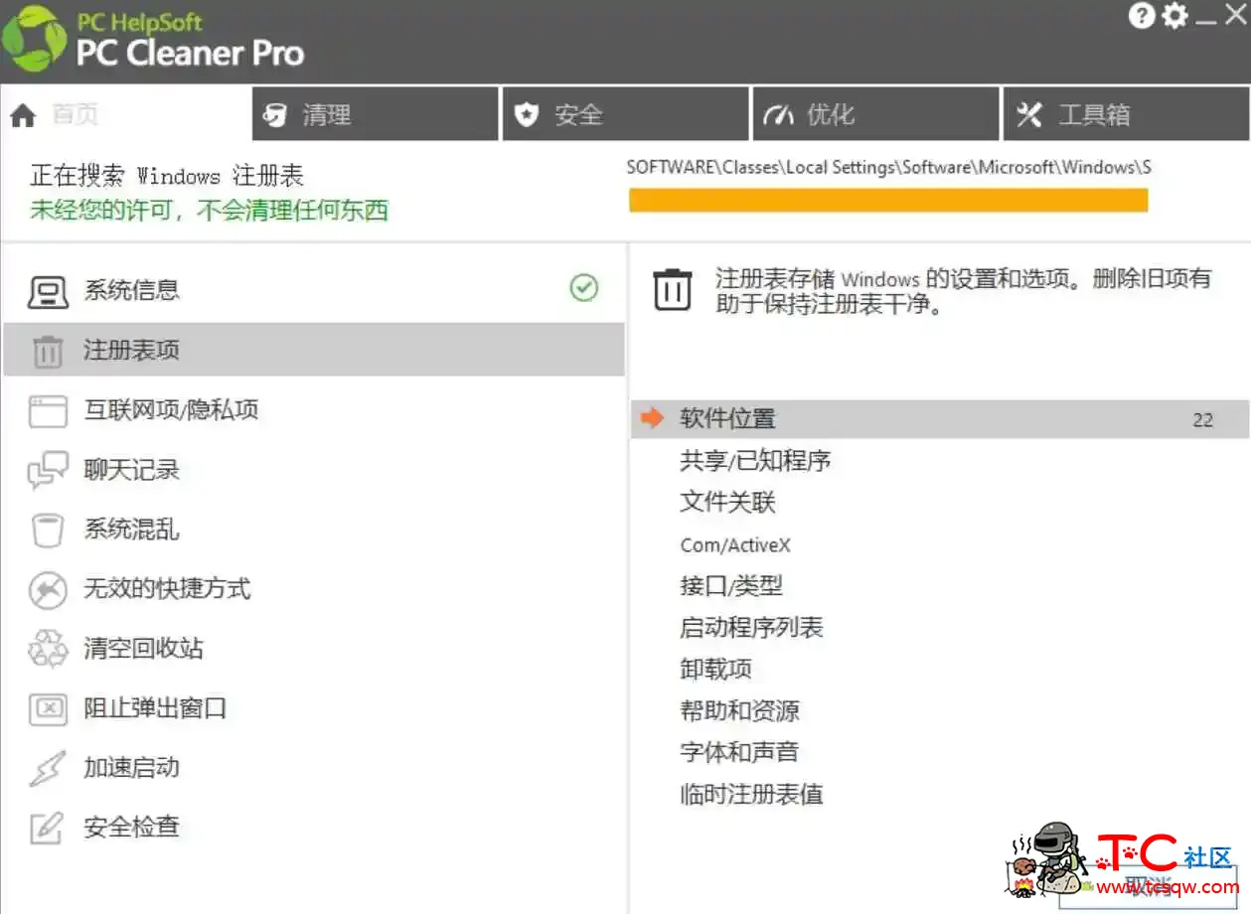Click the 软件位置 row

(x=940, y=419)
